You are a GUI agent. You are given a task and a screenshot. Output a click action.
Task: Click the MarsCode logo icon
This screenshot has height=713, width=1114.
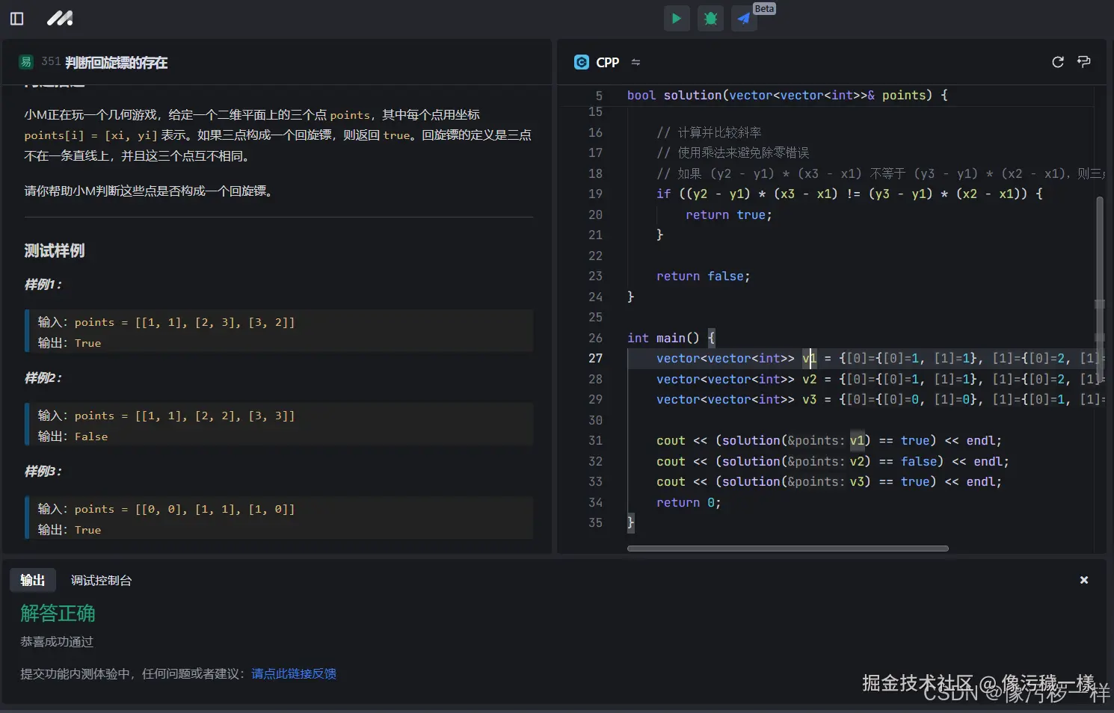click(60, 19)
